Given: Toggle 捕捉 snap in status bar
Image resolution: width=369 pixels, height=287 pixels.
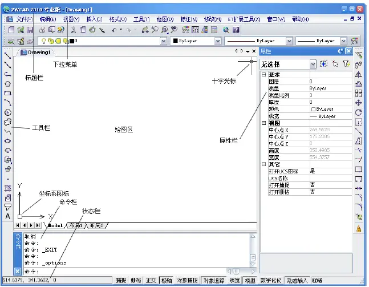Looking at the screenshot, I should click(x=121, y=280).
